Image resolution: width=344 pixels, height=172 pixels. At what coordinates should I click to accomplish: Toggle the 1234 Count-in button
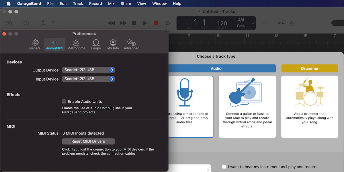click(x=282, y=23)
